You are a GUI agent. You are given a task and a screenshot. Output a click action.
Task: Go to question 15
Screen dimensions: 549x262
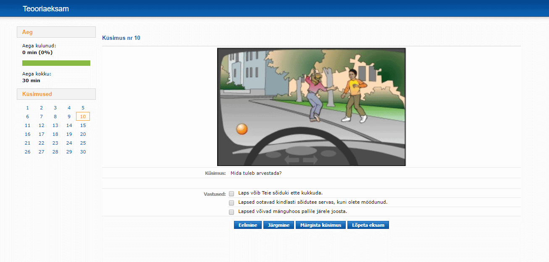click(x=83, y=125)
